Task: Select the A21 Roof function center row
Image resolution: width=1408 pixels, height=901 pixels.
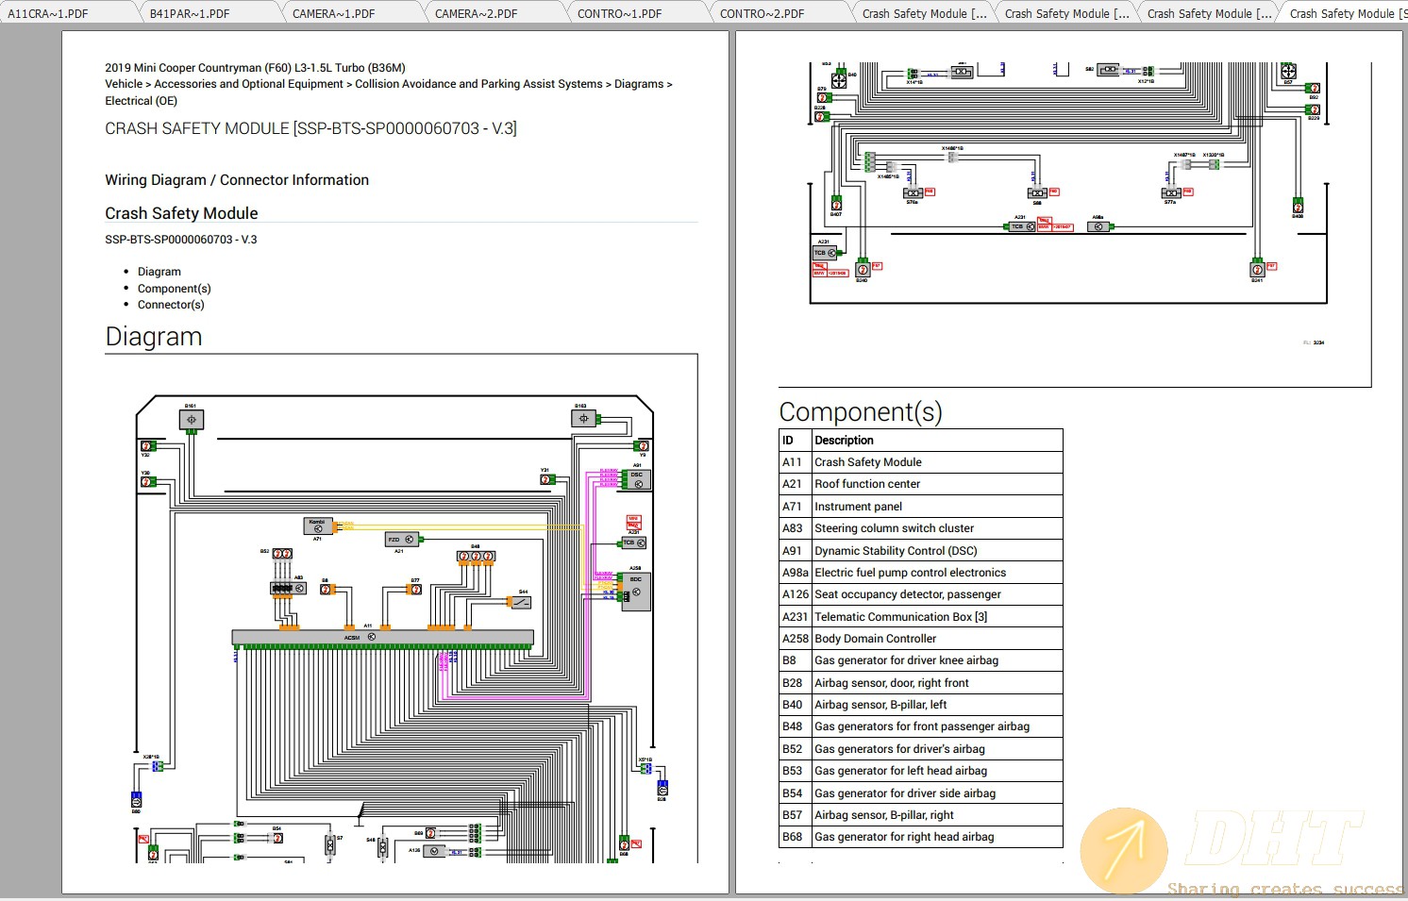Action: pyautogui.click(x=921, y=484)
